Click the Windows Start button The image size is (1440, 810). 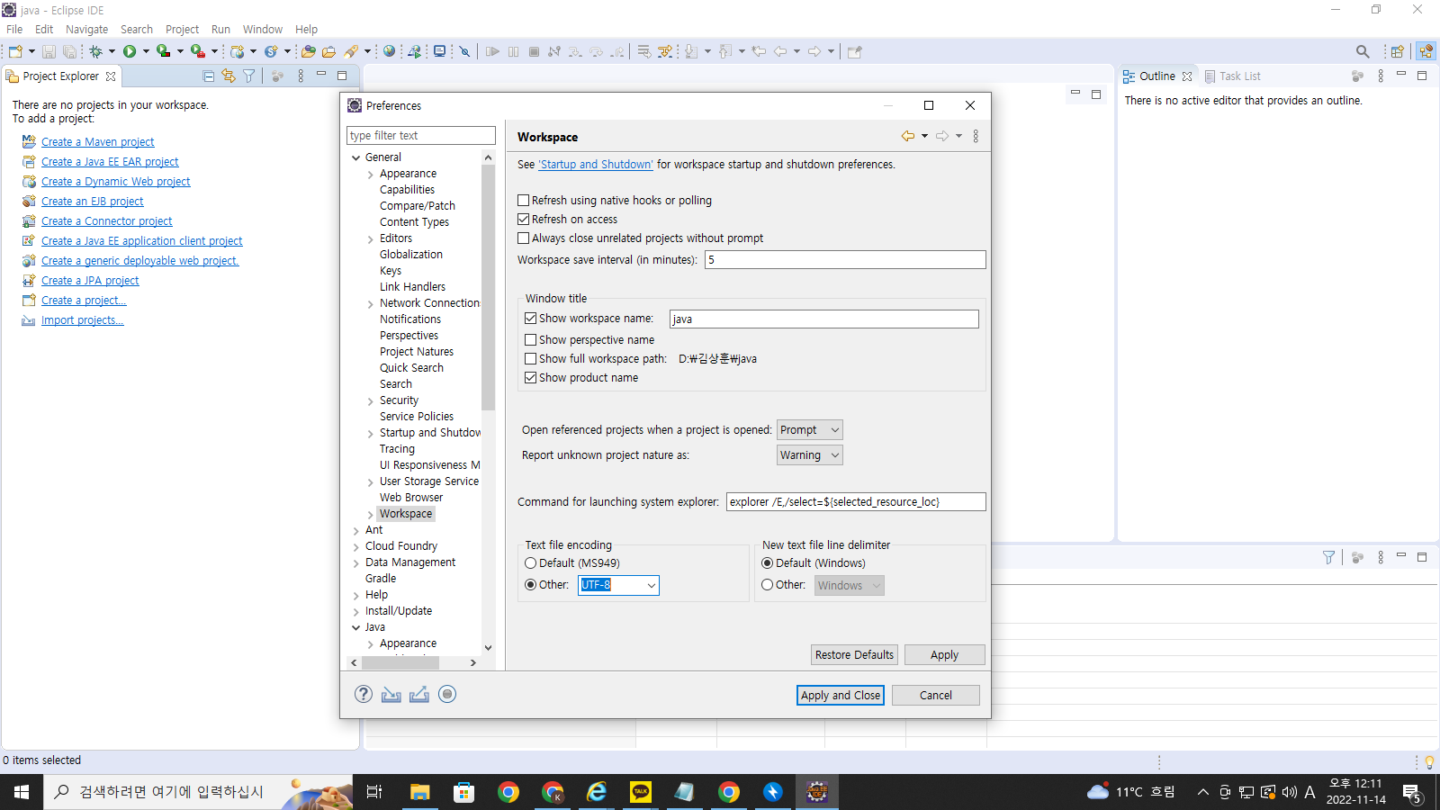(x=22, y=792)
